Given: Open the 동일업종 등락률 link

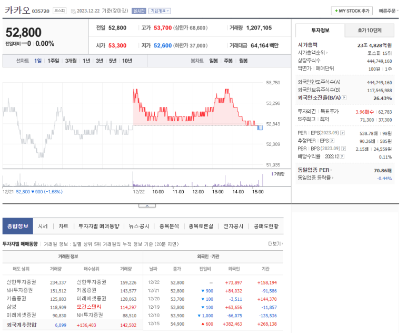Looking at the screenshot, I should point(315,178).
